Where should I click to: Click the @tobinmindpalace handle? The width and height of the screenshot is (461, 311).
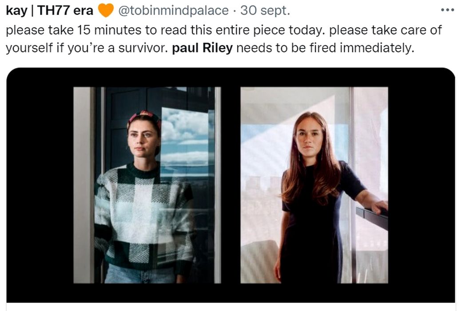coord(173,11)
